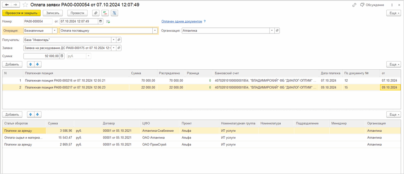Open attached files via paperclip icon
Screen dimensions: 404x174
[96, 13]
